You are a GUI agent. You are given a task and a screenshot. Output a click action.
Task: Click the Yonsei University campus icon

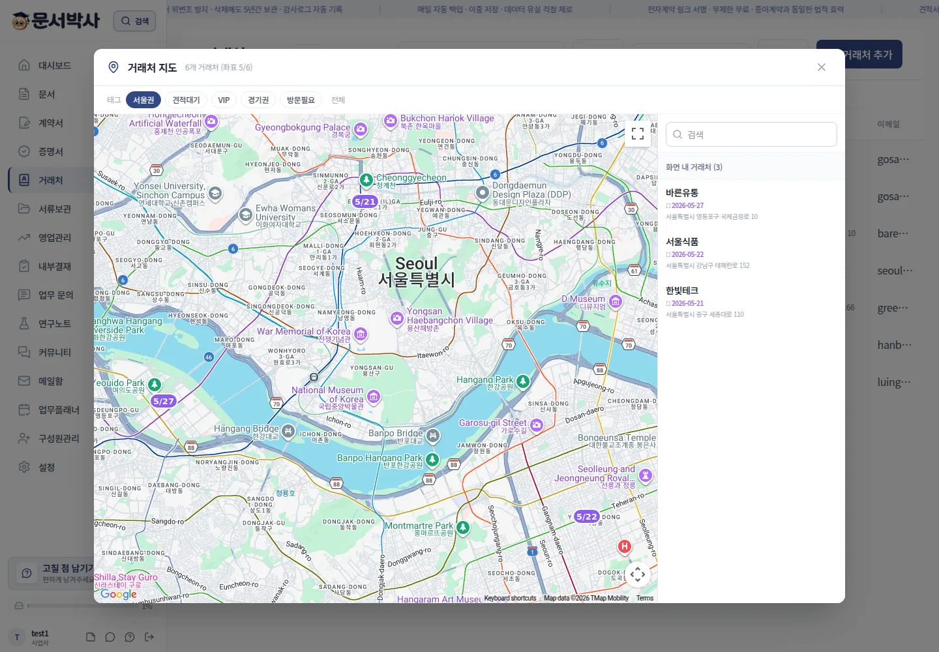pos(215,193)
